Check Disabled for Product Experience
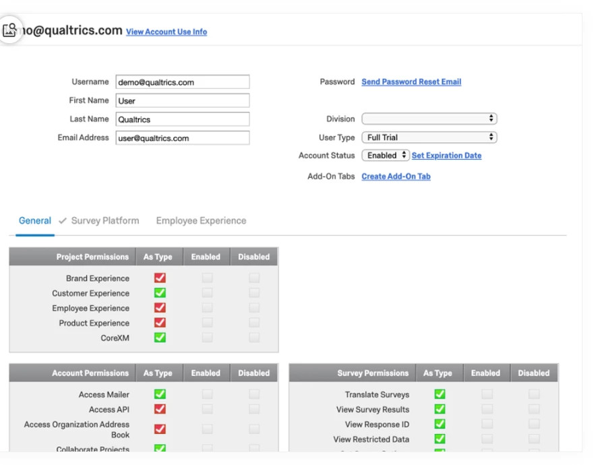Image resolution: width=596 pixels, height=465 pixels. pyautogui.click(x=254, y=323)
